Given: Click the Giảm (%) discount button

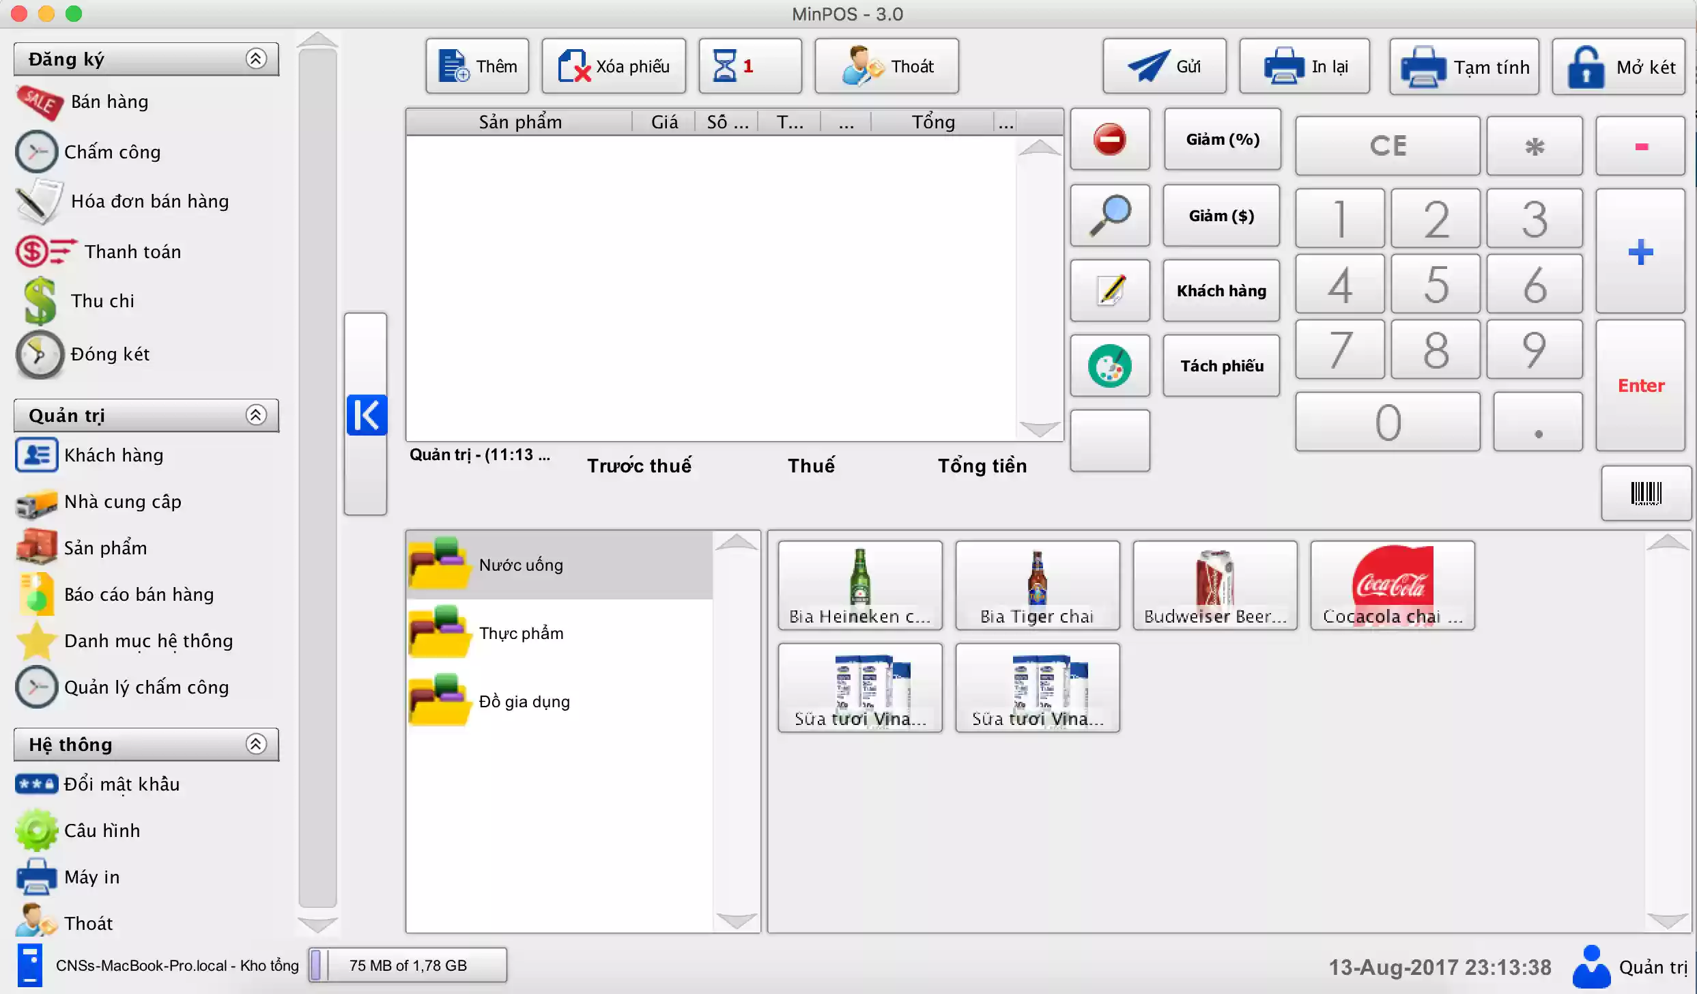Looking at the screenshot, I should click(x=1222, y=139).
